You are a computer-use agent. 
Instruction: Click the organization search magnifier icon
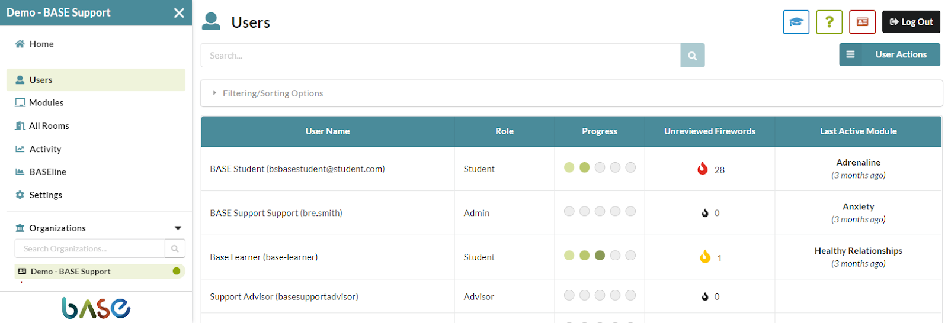(175, 248)
